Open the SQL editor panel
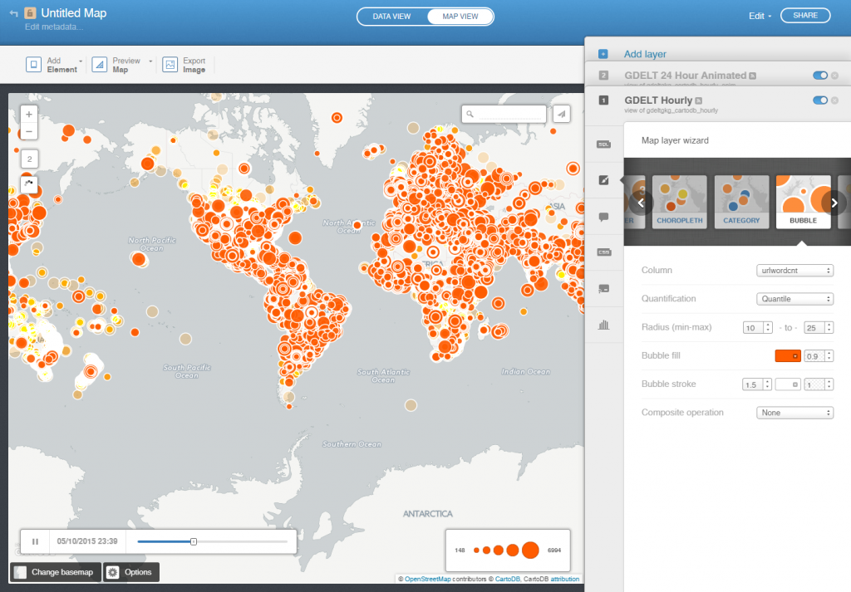The width and height of the screenshot is (851, 592). click(604, 144)
